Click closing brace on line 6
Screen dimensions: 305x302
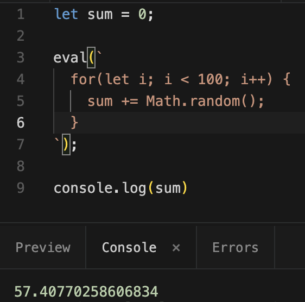point(74,123)
